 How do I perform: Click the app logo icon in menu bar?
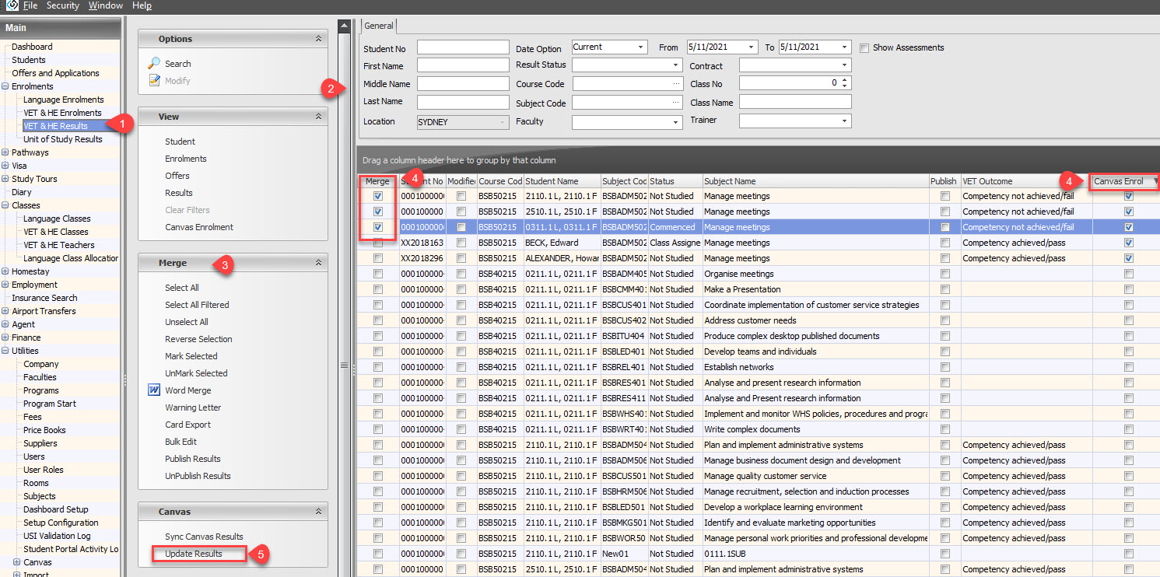click(11, 5)
